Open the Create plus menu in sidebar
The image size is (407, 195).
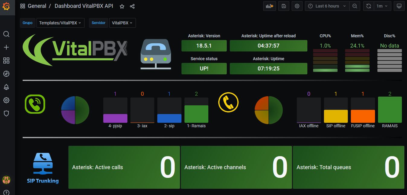(x=6, y=47)
